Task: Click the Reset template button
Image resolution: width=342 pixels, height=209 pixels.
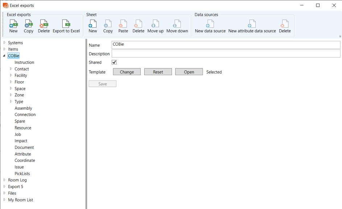Action: [158, 72]
